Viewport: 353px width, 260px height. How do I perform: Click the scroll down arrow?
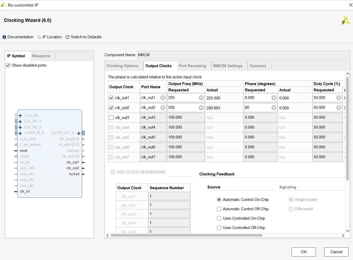tap(348, 231)
